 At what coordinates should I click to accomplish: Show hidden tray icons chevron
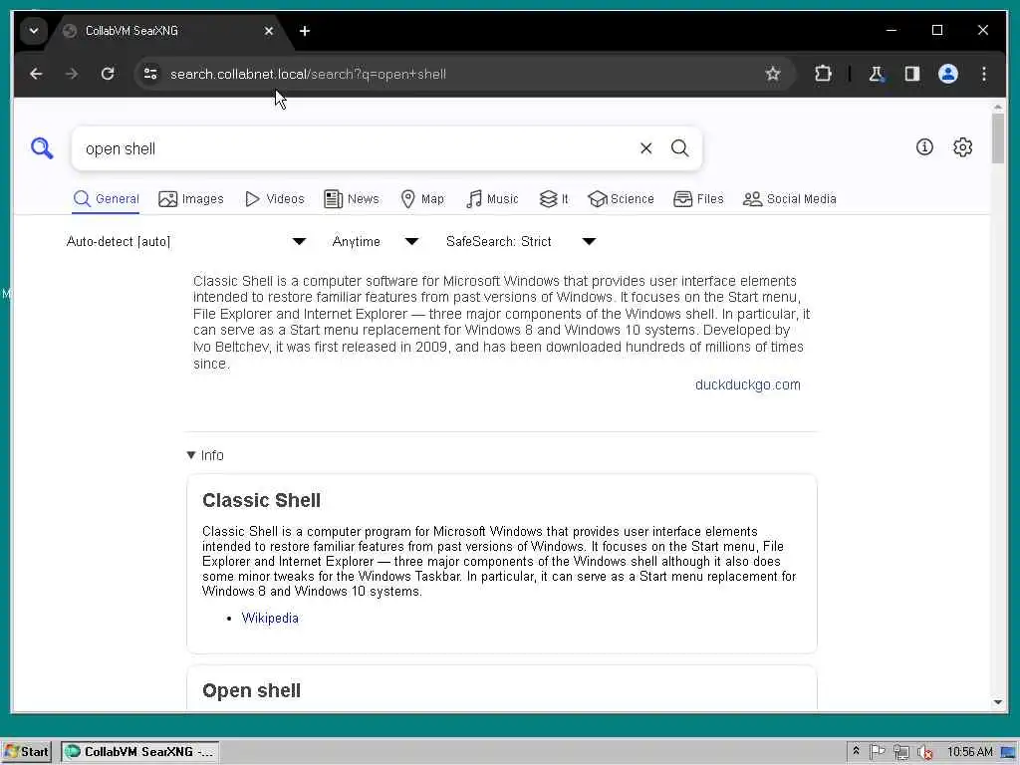pyautogui.click(x=856, y=751)
